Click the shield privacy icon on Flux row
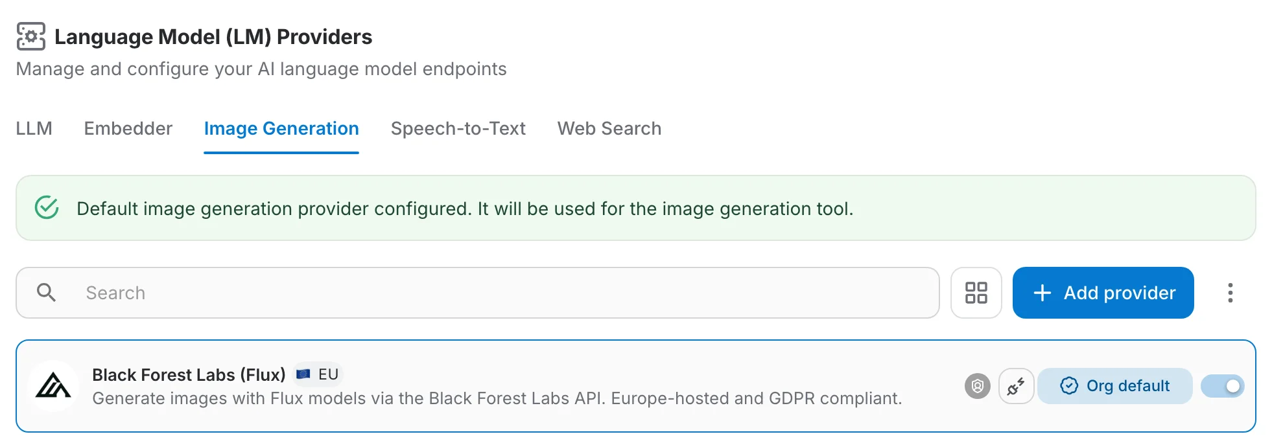The height and width of the screenshot is (443, 1272). (x=977, y=386)
